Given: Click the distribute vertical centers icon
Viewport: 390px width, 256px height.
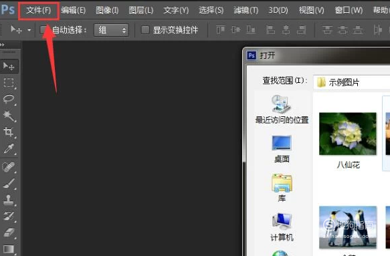Looking at the screenshot, I should (x=343, y=30).
